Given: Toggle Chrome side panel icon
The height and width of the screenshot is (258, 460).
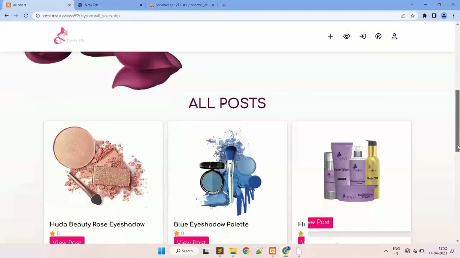Looking at the screenshot, I should (x=434, y=16).
